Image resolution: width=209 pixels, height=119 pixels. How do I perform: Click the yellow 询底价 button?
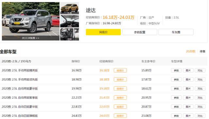click(x=103, y=32)
